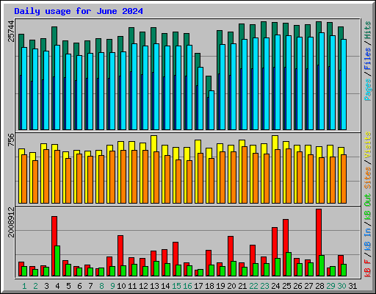Click day 19 on the date axis
Image resolution: width=376 pixels, height=294 pixels.
point(220,286)
